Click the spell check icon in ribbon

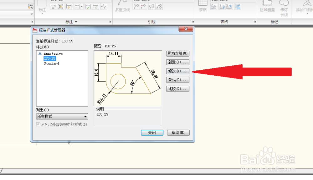point(31,7)
